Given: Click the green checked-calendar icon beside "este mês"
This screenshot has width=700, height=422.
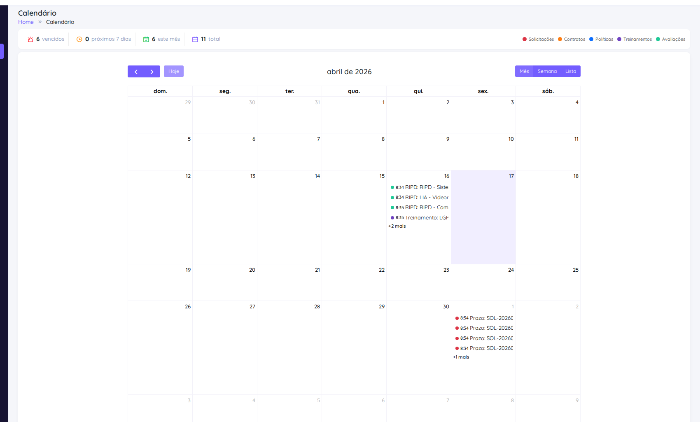Looking at the screenshot, I should click(146, 39).
